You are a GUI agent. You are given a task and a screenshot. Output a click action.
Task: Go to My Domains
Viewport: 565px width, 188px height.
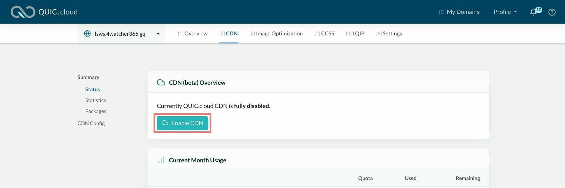pos(459,12)
